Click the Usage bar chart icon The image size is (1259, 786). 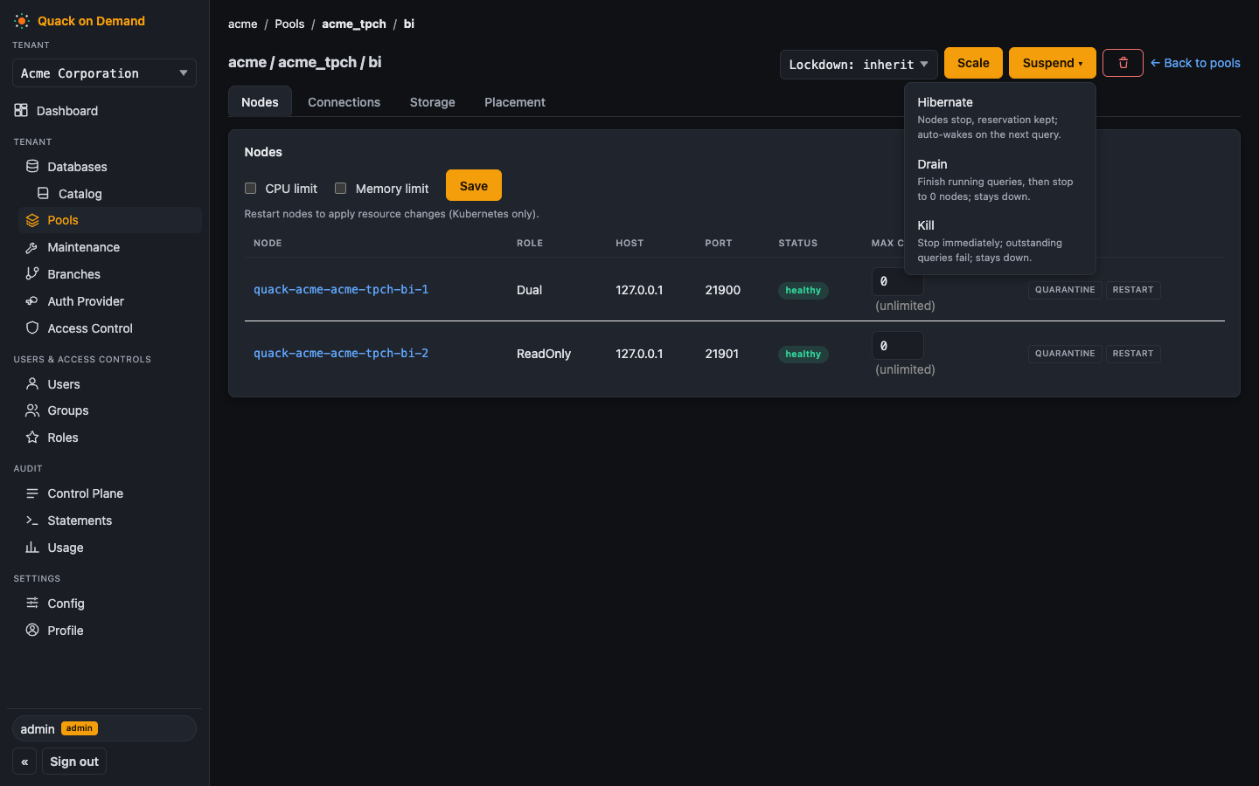32,547
